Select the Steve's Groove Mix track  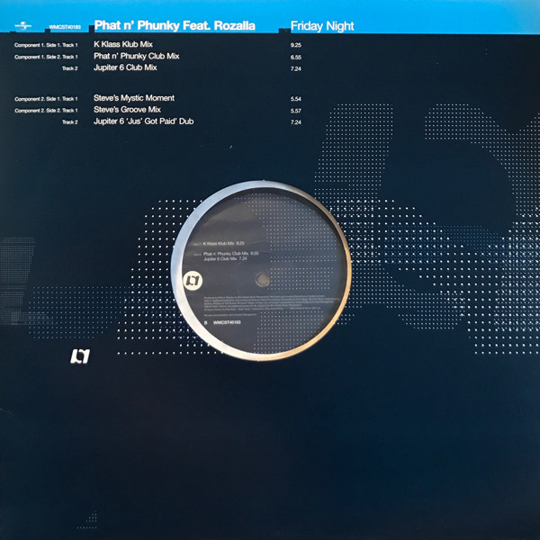132,109
